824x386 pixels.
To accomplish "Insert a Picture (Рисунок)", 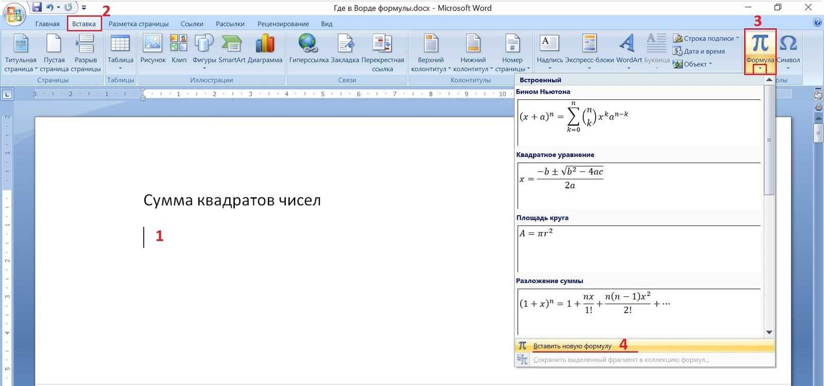I will coord(153,49).
